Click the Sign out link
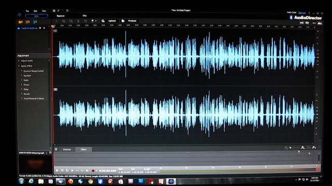Viewport: 332px width, 186px height. pyautogui.click(x=302, y=12)
